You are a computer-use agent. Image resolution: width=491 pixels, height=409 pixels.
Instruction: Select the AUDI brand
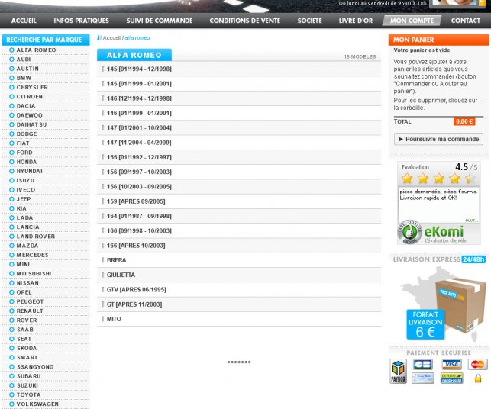click(x=24, y=60)
